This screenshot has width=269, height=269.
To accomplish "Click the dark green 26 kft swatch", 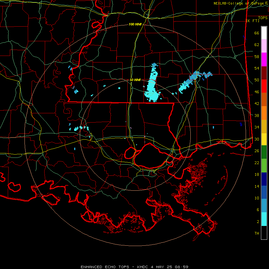I will [x=264, y=152].
